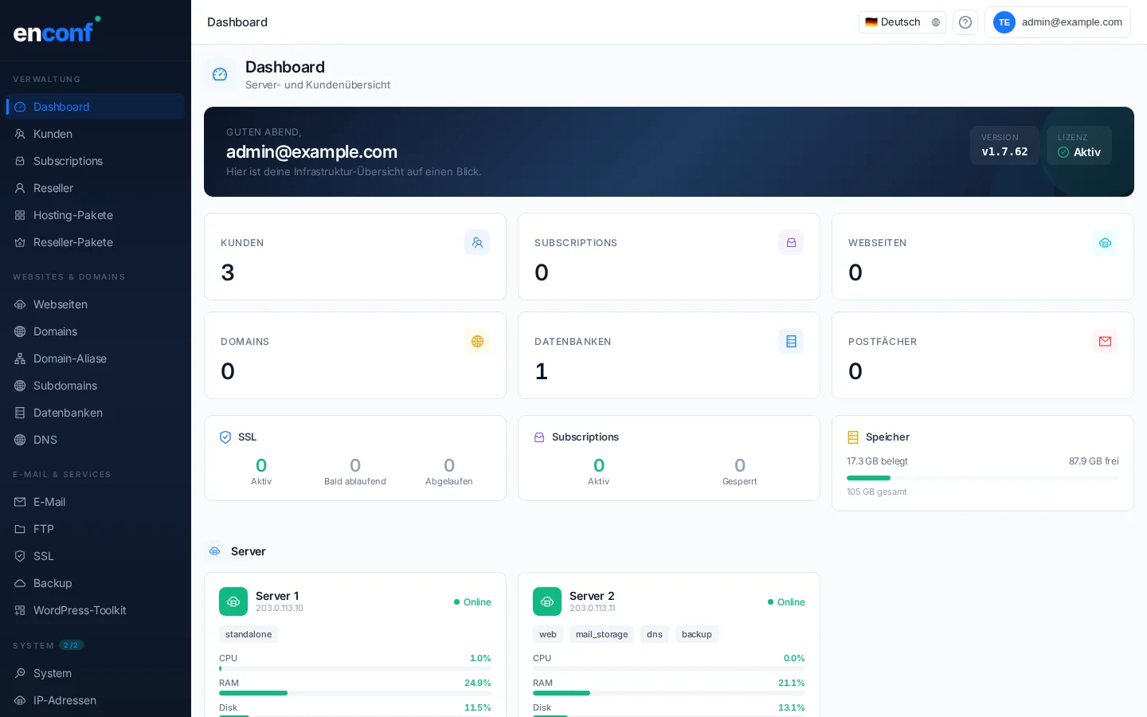
Task: Click the Datenbanken card database icon
Action: tap(791, 341)
